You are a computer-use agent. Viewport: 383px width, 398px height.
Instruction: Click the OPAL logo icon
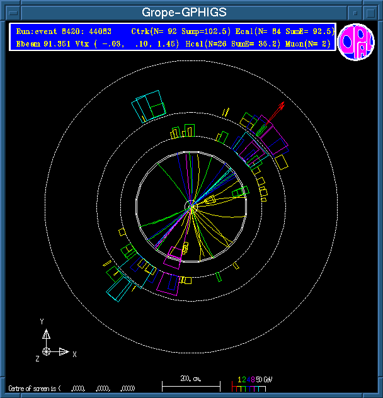click(x=356, y=42)
